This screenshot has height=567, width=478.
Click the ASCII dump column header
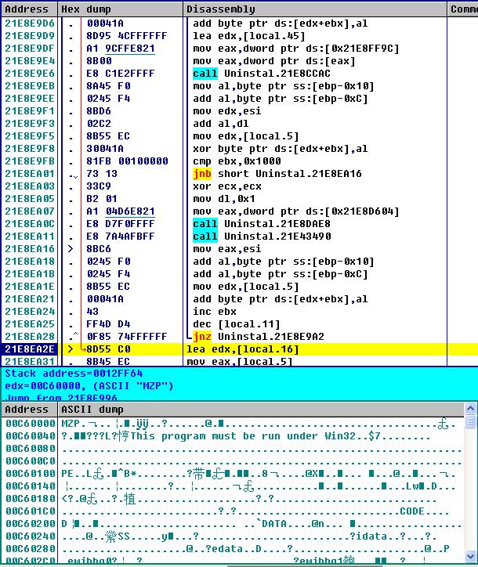(261, 410)
